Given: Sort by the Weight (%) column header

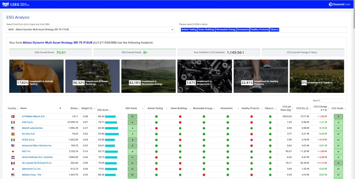Looking at the screenshot, I should pyautogui.click(x=87, y=108).
